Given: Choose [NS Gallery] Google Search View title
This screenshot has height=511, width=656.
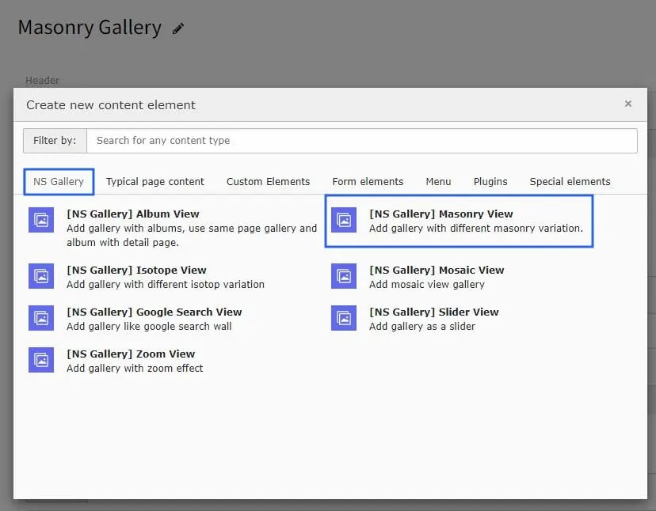Looking at the screenshot, I should (154, 312).
